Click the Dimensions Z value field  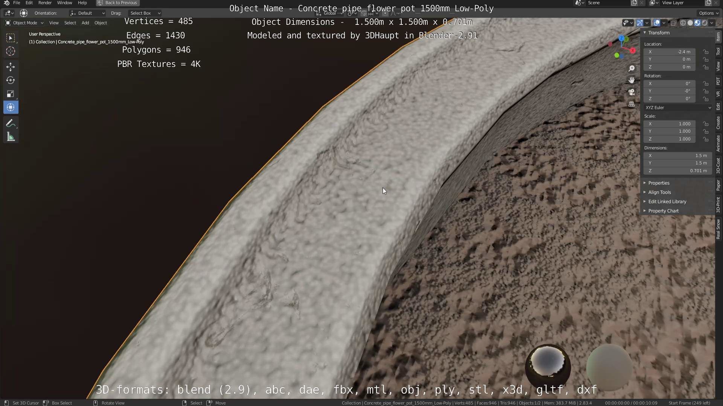[678, 171]
